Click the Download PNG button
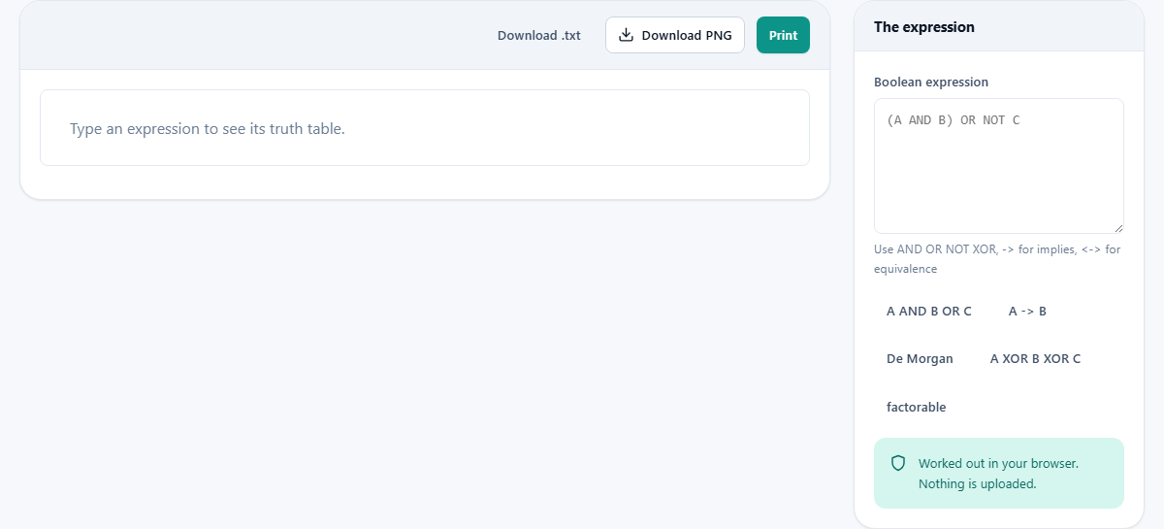This screenshot has height=529, width=1164. [x=675, y=35]
